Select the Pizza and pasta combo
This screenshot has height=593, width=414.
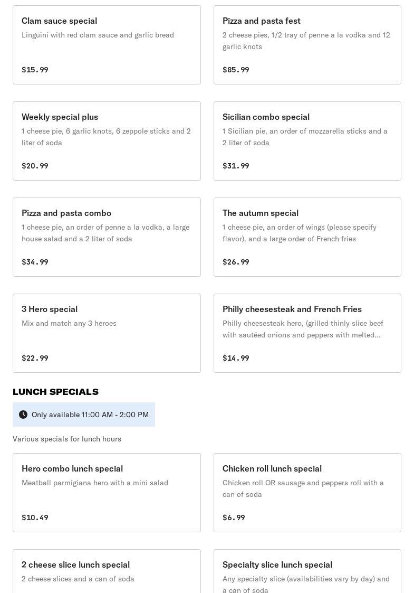(107, 237)
